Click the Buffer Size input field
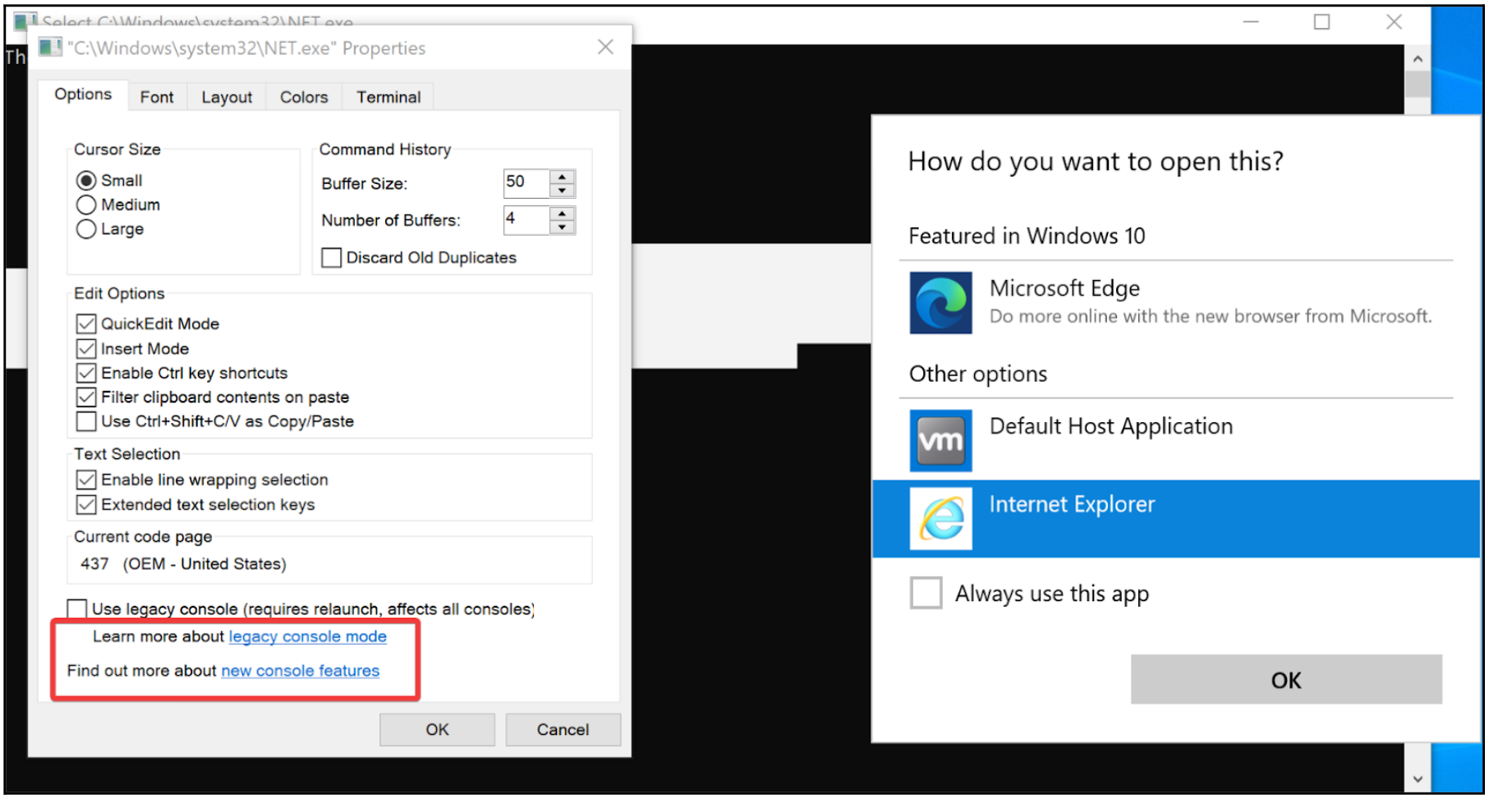Viewport: 1489px width, 799px height. click(x=526, y=183)
